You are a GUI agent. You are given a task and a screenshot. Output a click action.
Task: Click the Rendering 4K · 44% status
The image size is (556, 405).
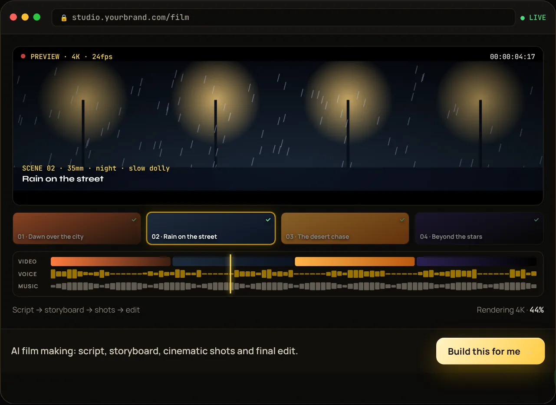coord(510,310)
